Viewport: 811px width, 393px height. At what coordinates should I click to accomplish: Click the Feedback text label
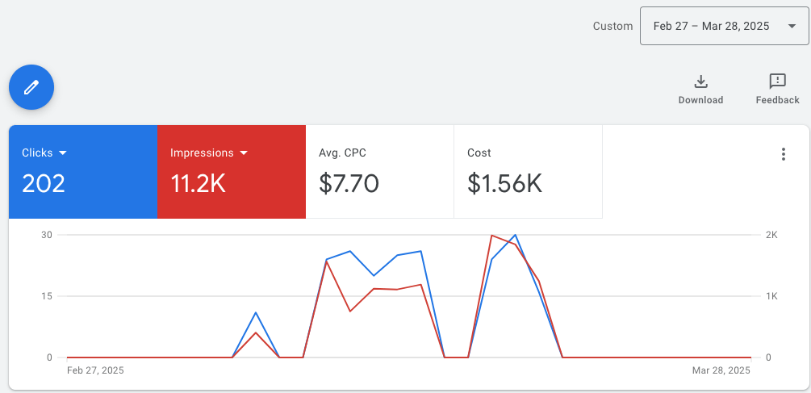pyautogui.click(x=777, y=100)
